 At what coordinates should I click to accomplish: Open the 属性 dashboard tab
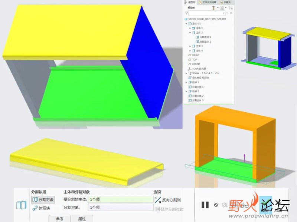click(82, 219)
